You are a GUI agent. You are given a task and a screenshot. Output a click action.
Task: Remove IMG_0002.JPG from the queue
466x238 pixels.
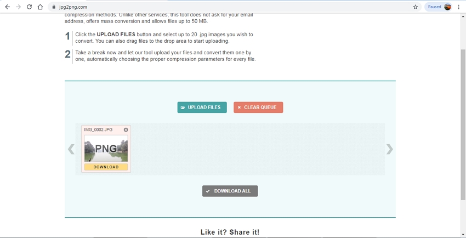(126, 130)
